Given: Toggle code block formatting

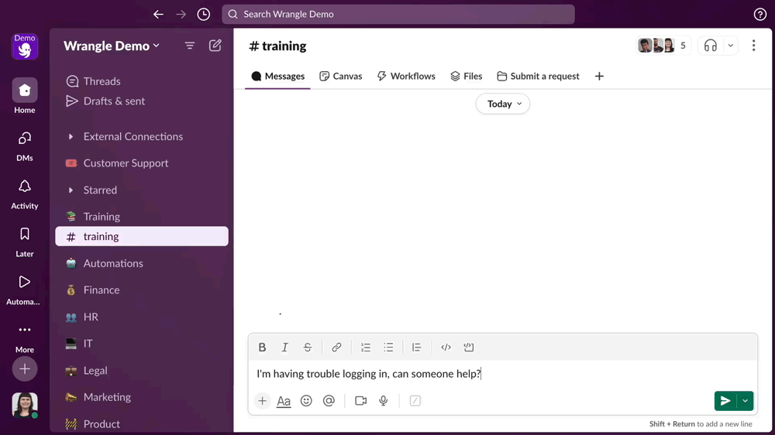Looking at the screenshot, I should click(469, 348).
